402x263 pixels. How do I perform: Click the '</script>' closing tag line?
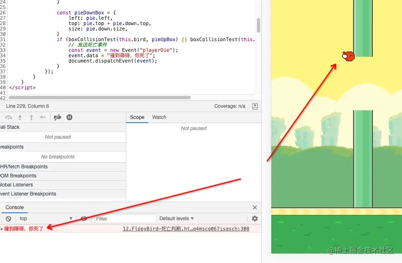22,88
